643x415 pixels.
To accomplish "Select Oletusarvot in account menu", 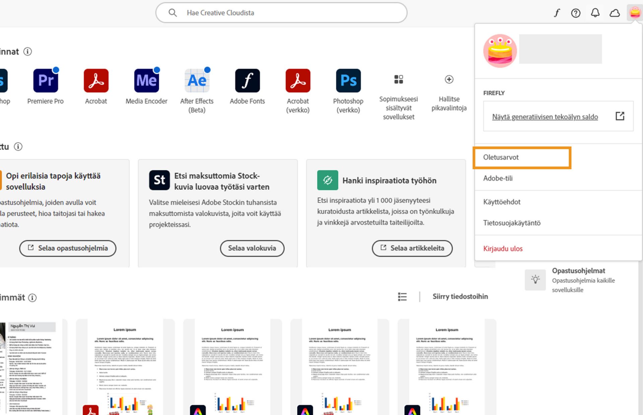I will 501,157.
